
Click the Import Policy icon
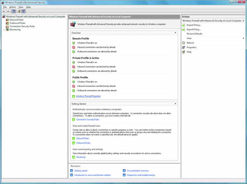(183, 25)
